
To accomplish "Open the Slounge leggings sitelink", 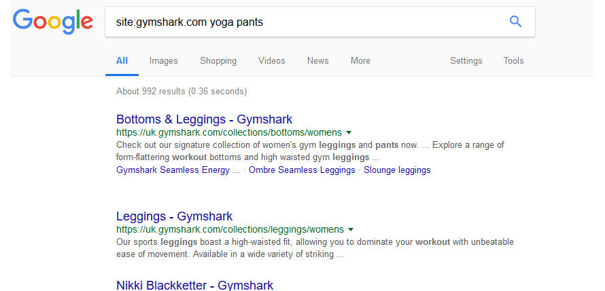I will tap(398, 170).
